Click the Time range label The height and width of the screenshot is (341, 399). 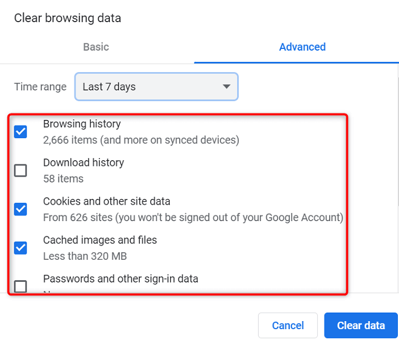pos(40,87)
